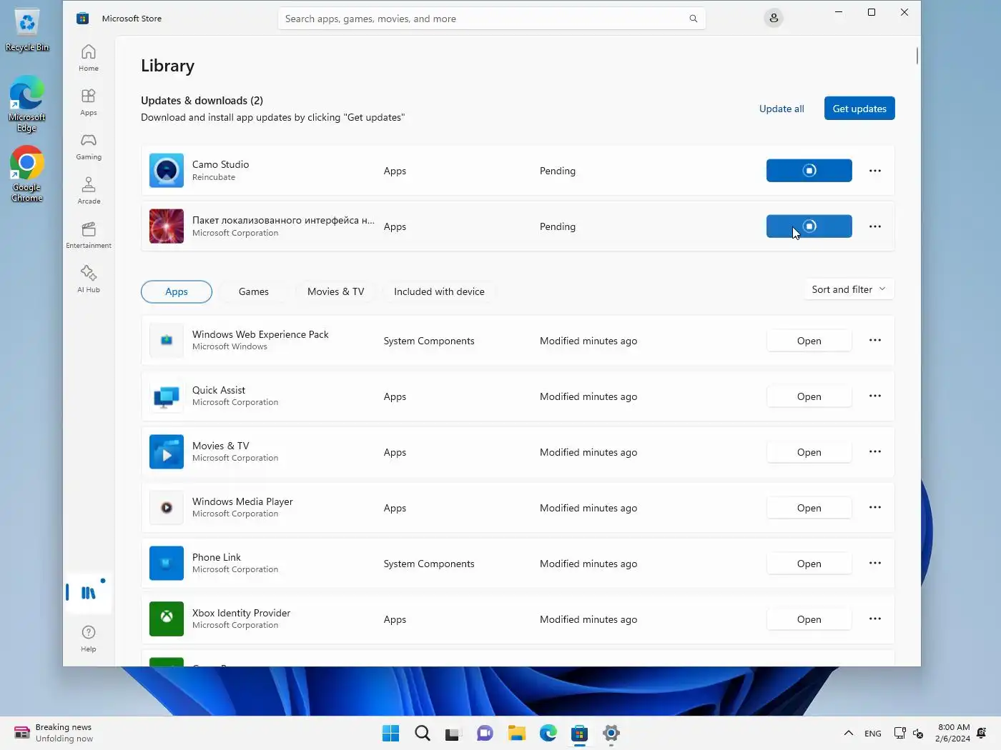Open the user profile account icon

pos(774,19)
